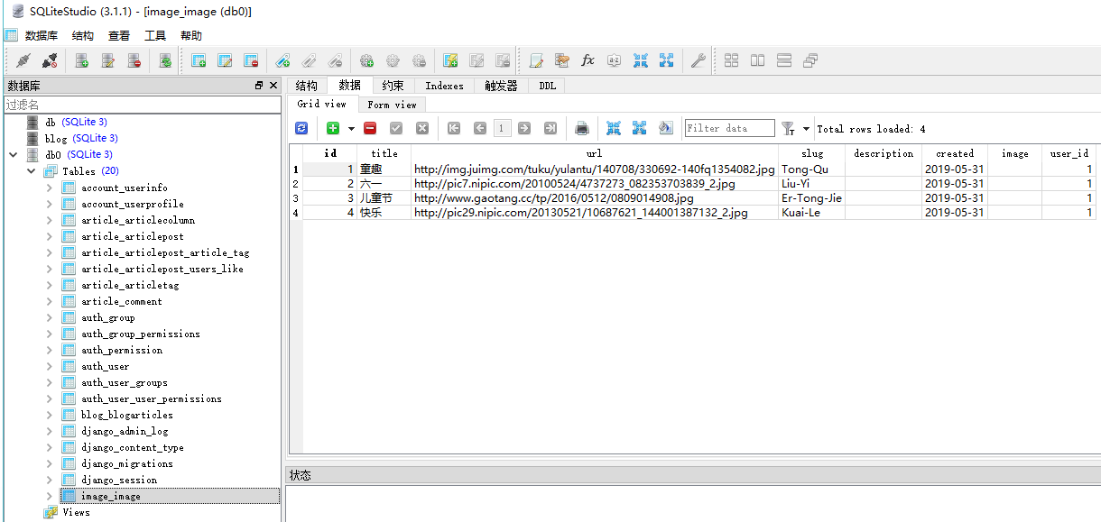Select the article_comment table
Screen dimensions: 1101x522
[122, 301]
